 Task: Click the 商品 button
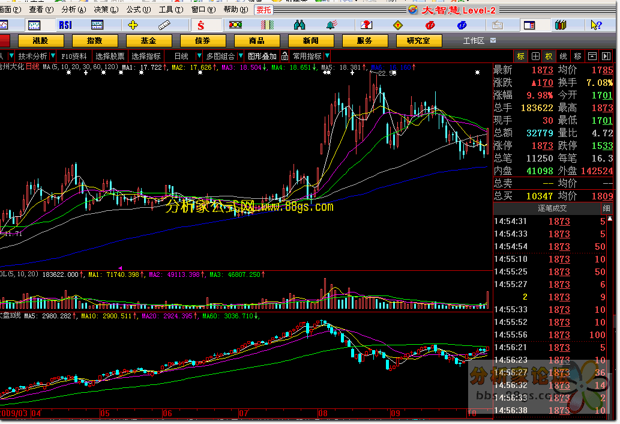click(257, 41)
